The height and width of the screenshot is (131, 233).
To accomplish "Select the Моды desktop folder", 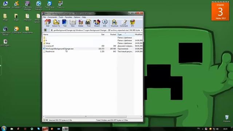I will tap(5, 17).
